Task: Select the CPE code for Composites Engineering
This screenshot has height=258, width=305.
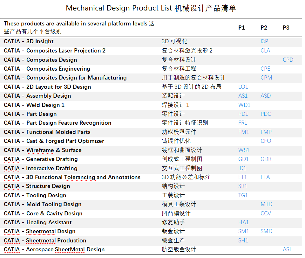Action: 265,69
